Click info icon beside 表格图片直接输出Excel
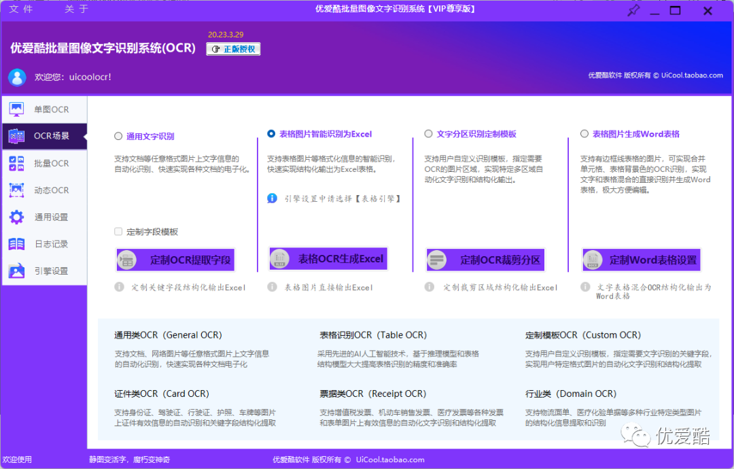The image size is (734, 469). (x=272, y=286)
